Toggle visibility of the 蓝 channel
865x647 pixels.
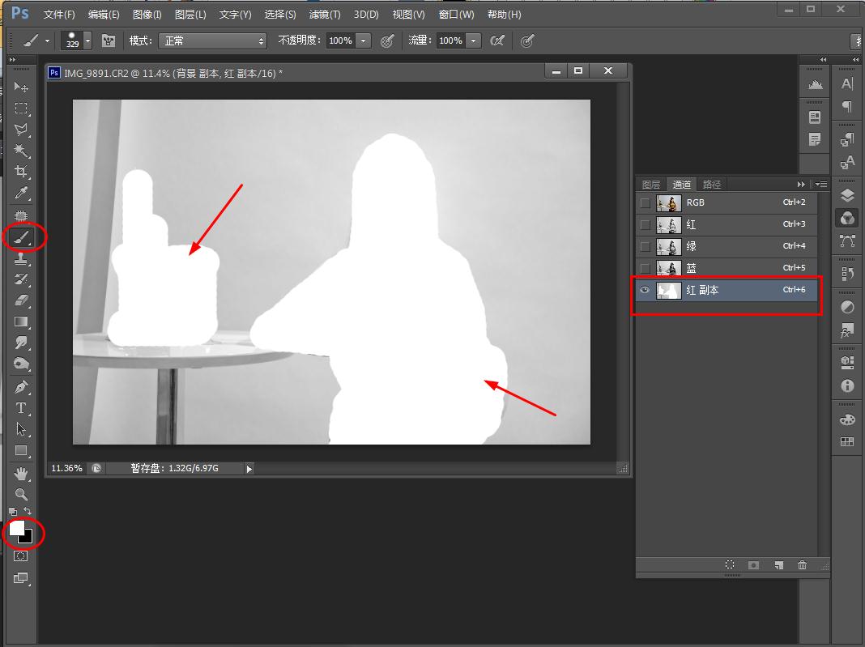tap(646, 268)
